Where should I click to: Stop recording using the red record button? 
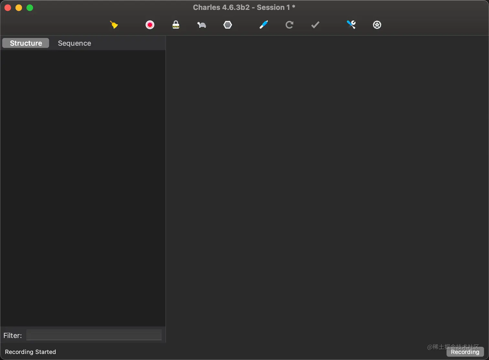point(150,25)
